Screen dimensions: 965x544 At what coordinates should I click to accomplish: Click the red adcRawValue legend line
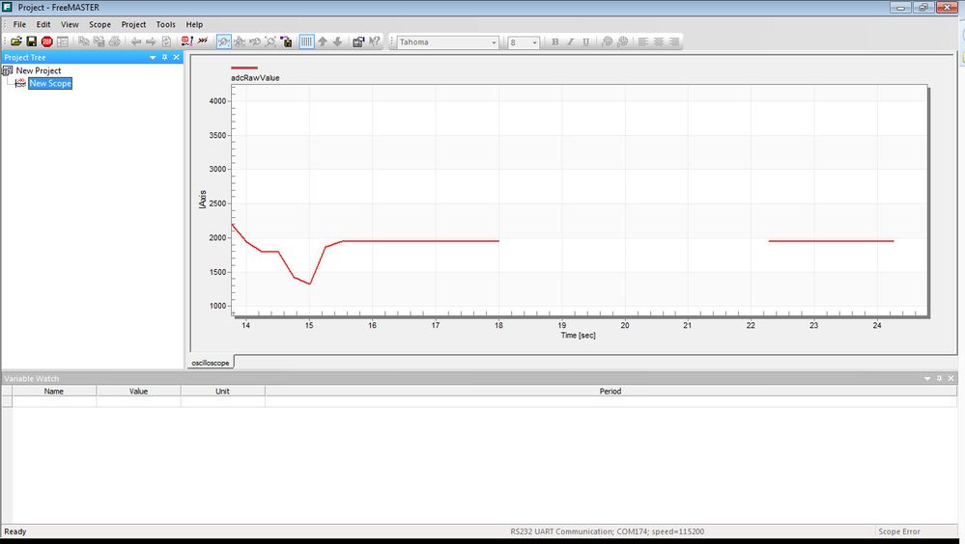[x=244, y=68]
